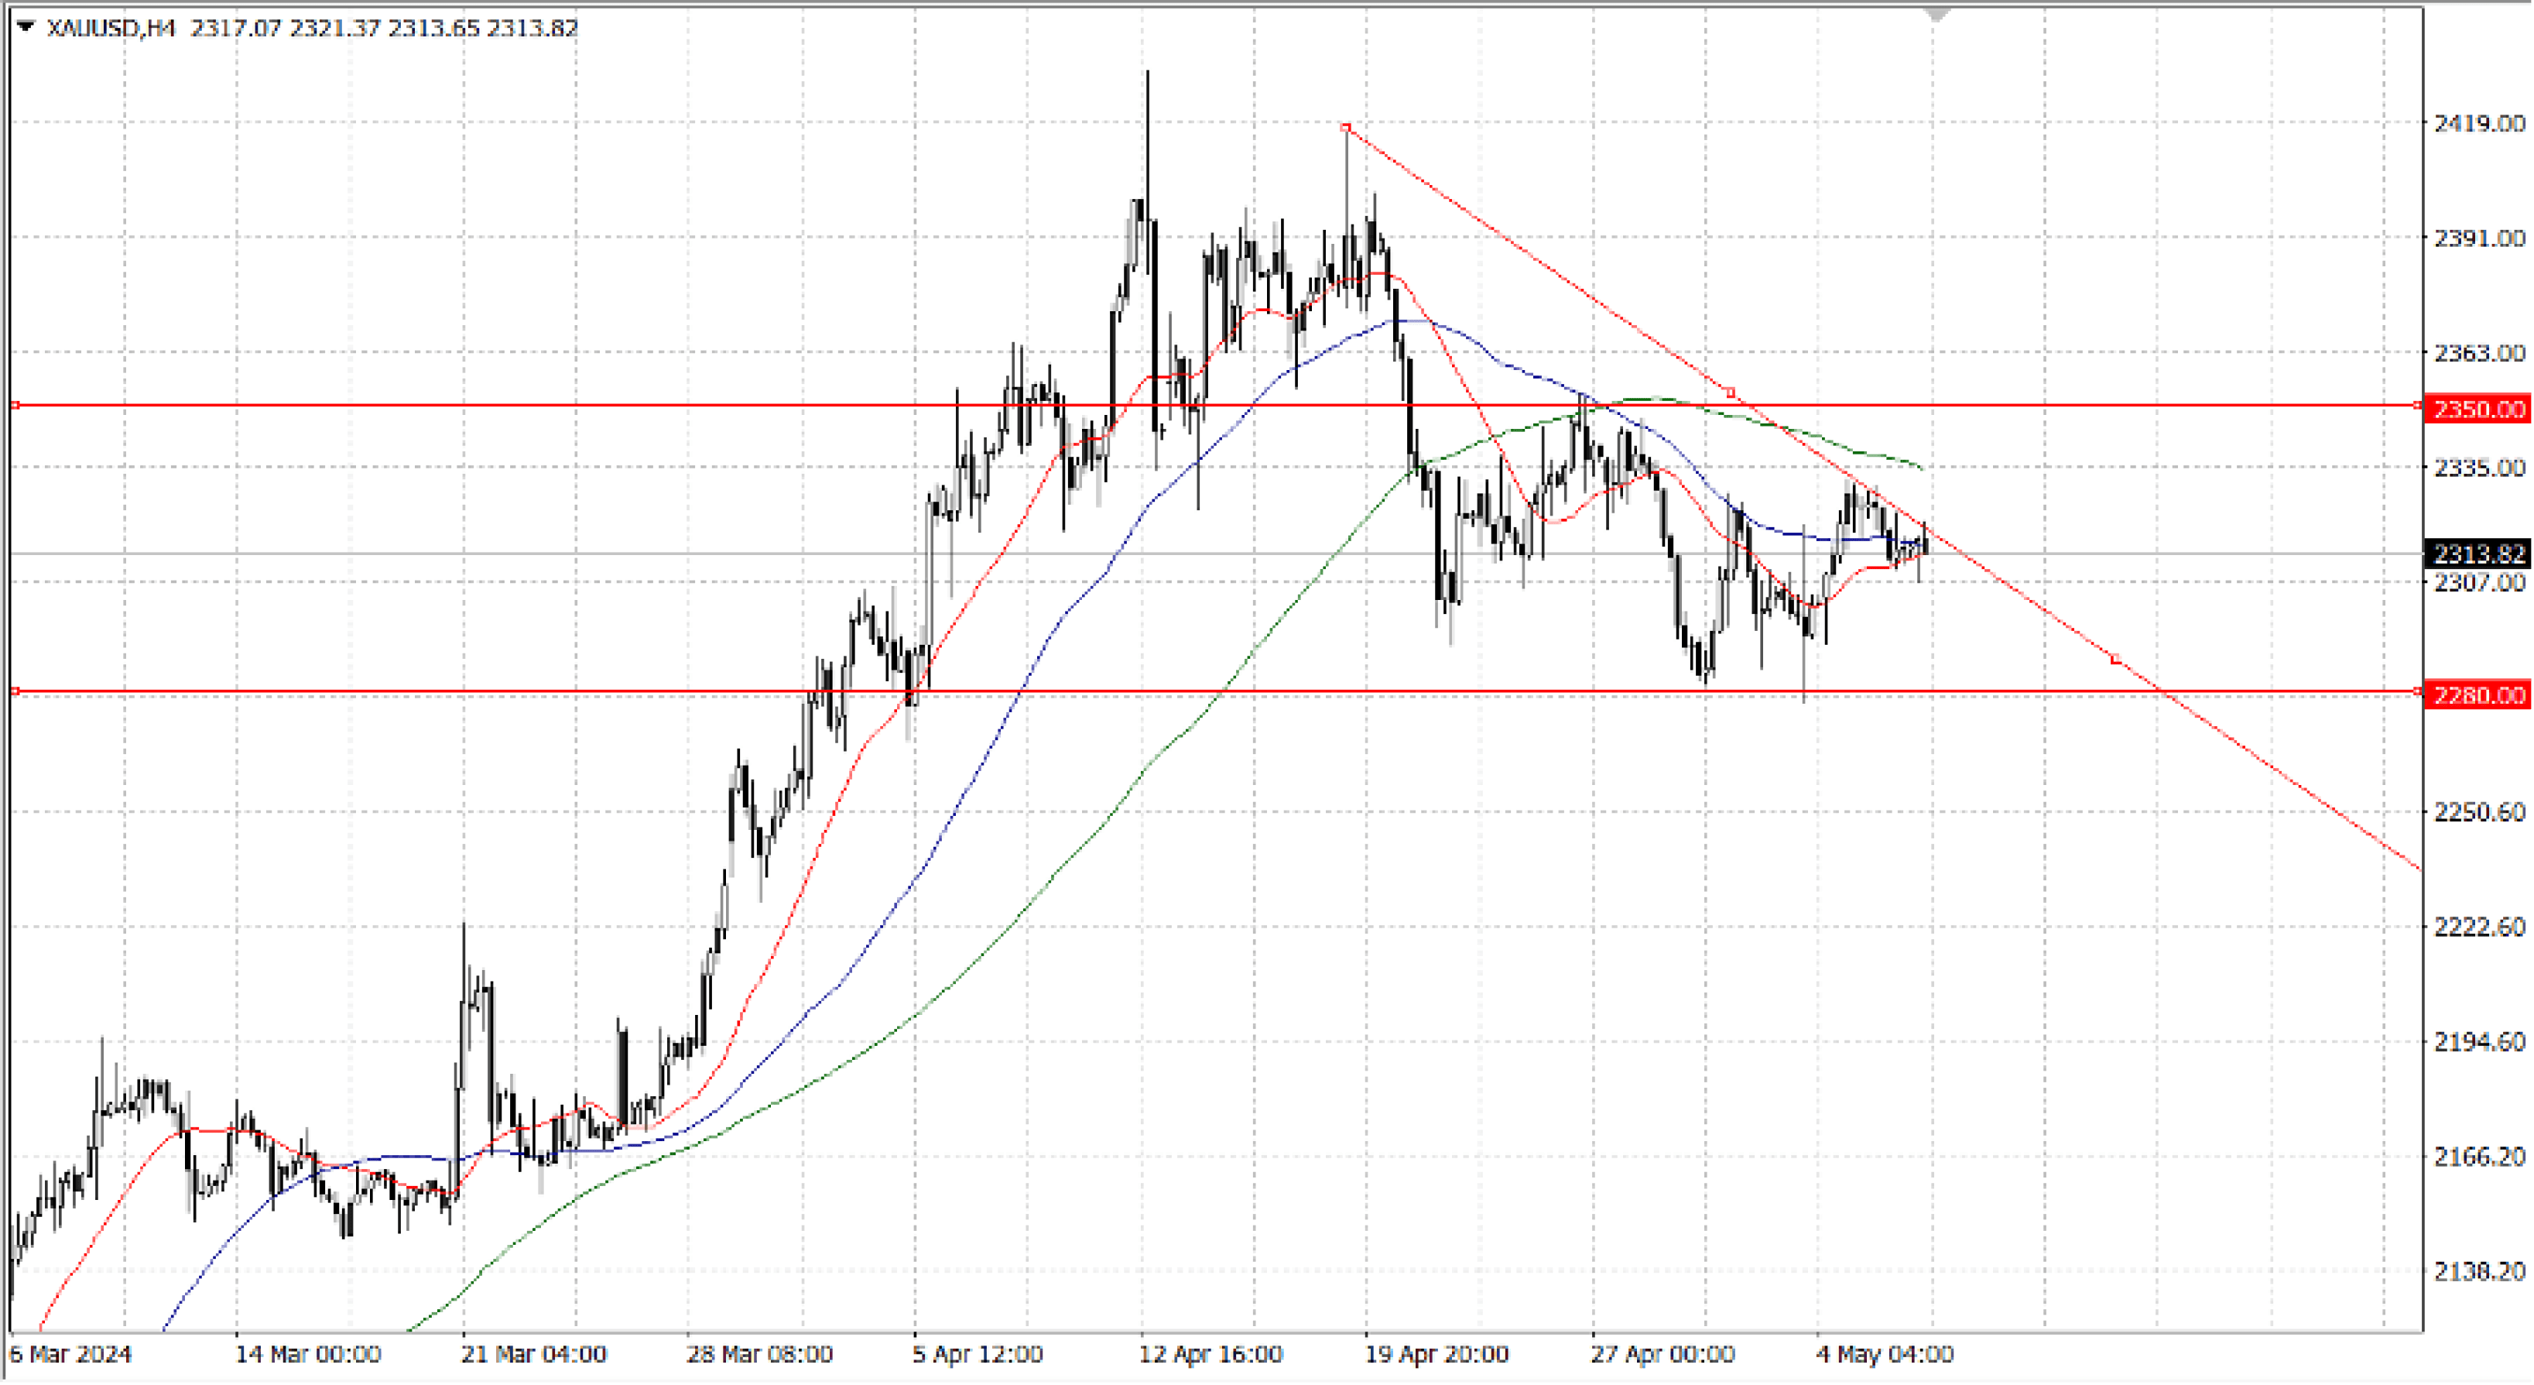This screenshot has height=1385, width=2534.
Task: Click the gray chart shift triangle marker
Action: [1937, 15]
